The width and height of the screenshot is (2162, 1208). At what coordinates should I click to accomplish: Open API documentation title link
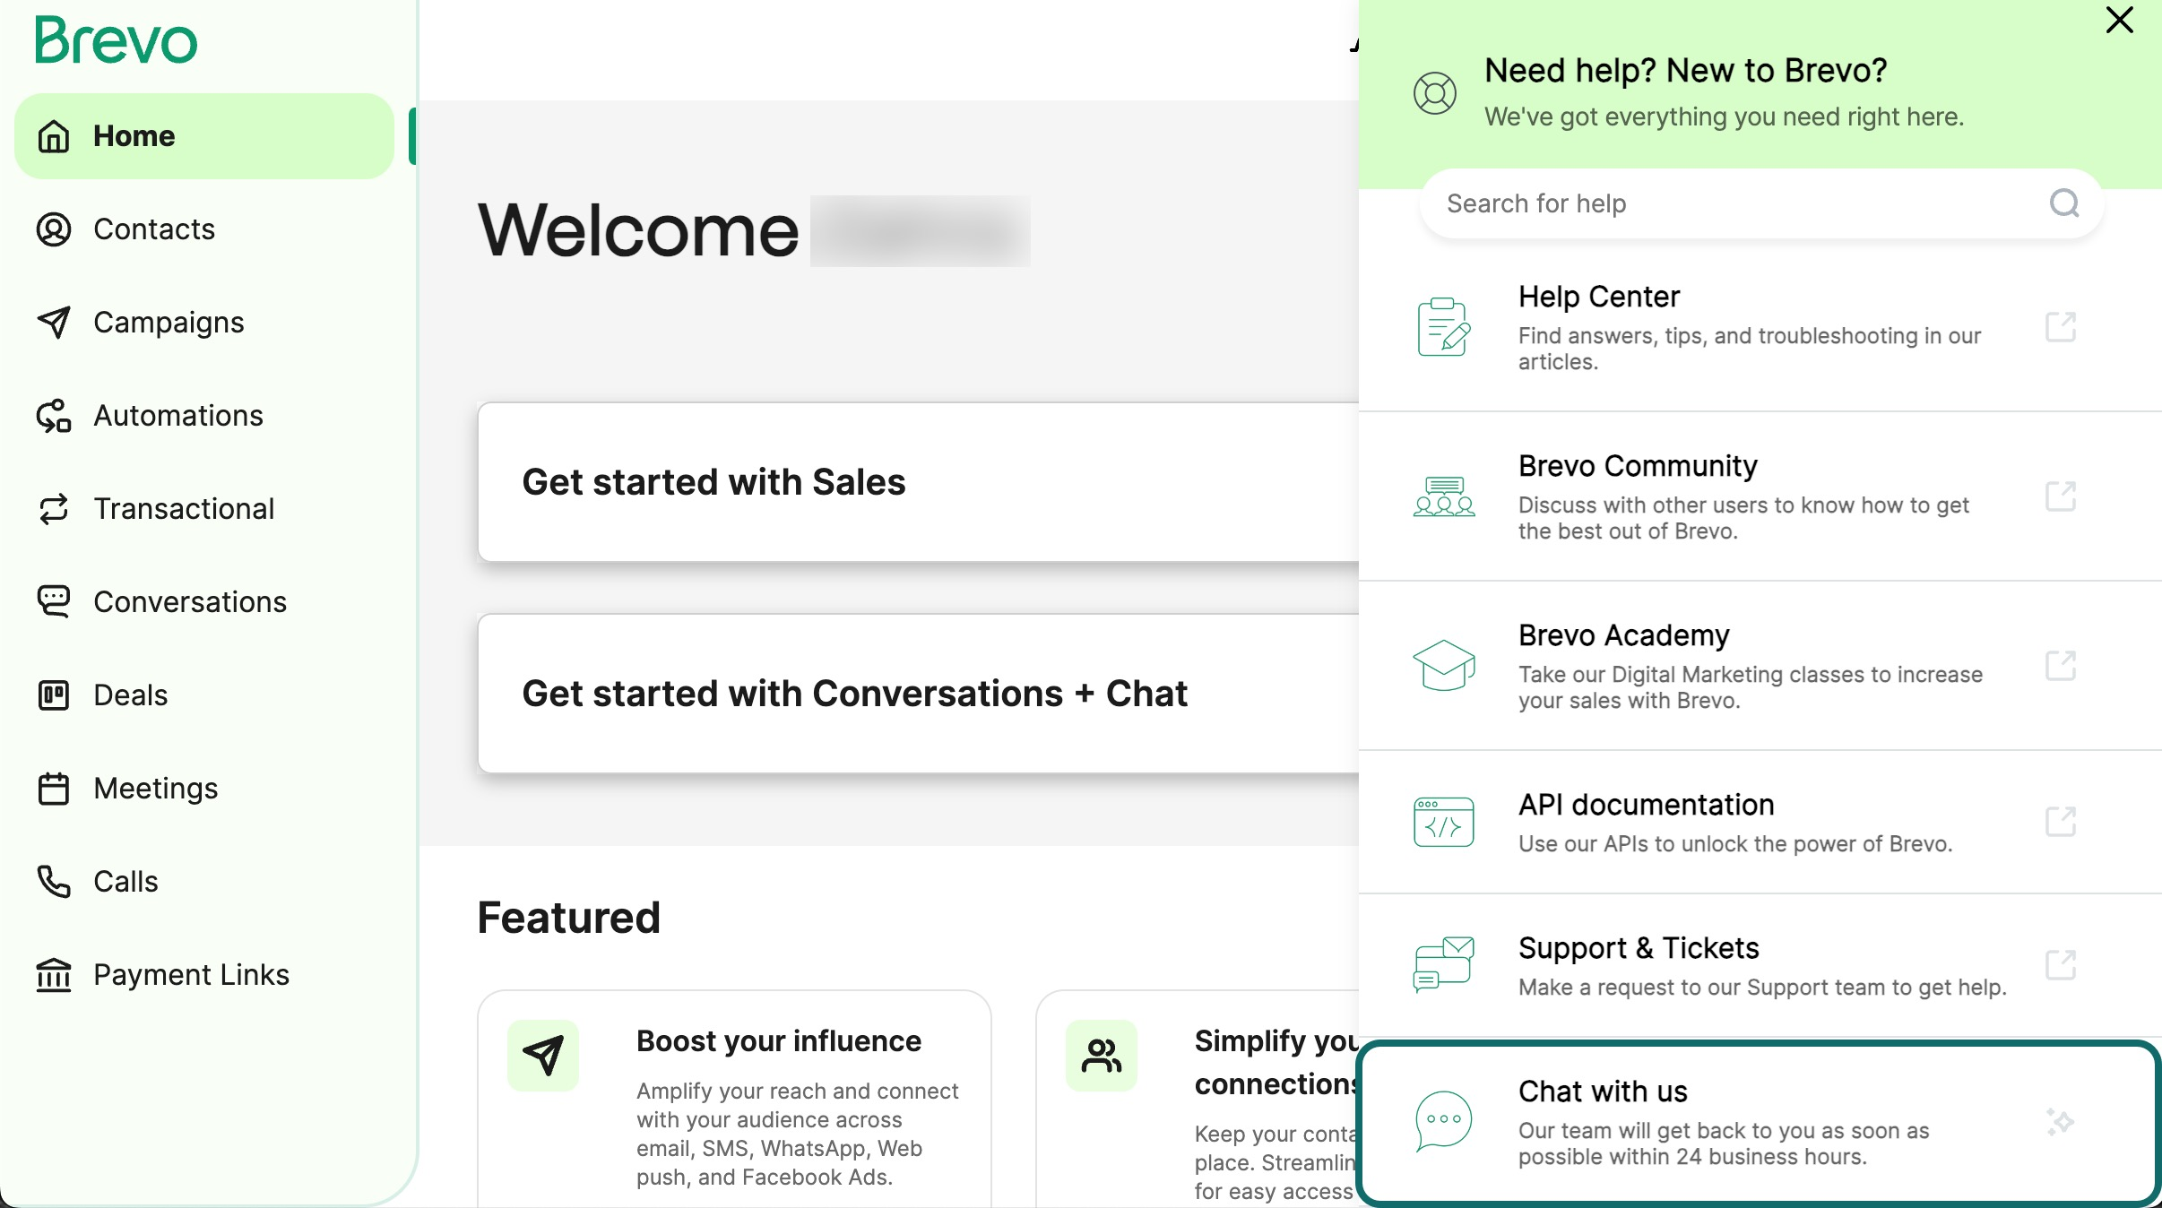click(1646, 805)
